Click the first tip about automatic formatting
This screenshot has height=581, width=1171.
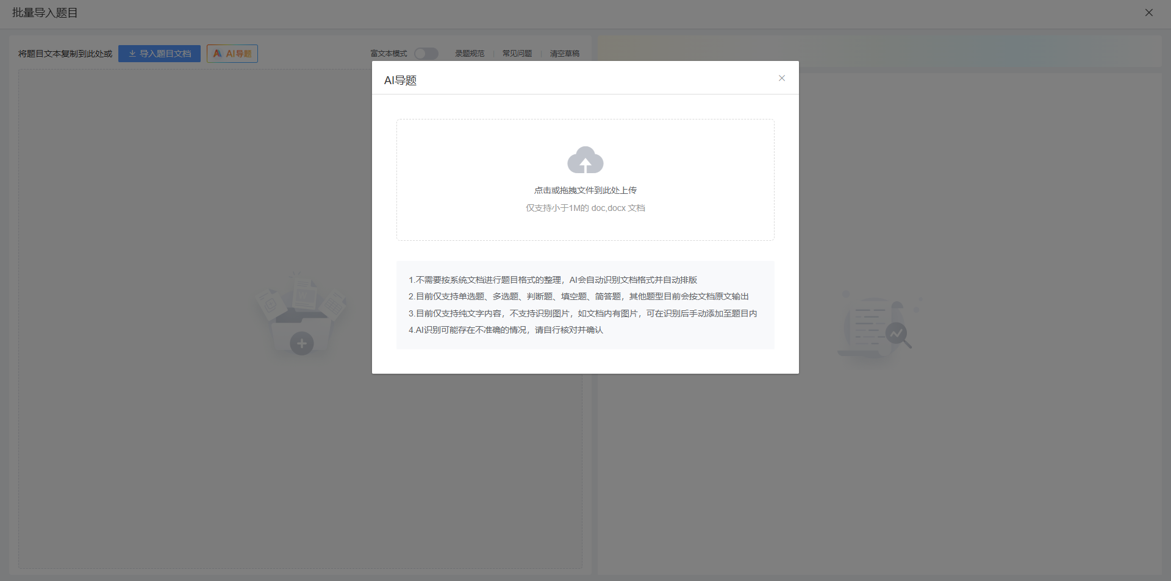(x=553, y=280)
